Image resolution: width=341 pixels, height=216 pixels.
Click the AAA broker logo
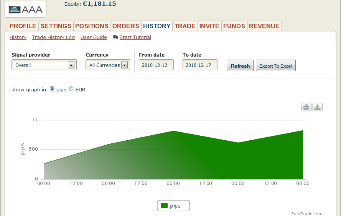pyautogui.click(x=25, y=9)
